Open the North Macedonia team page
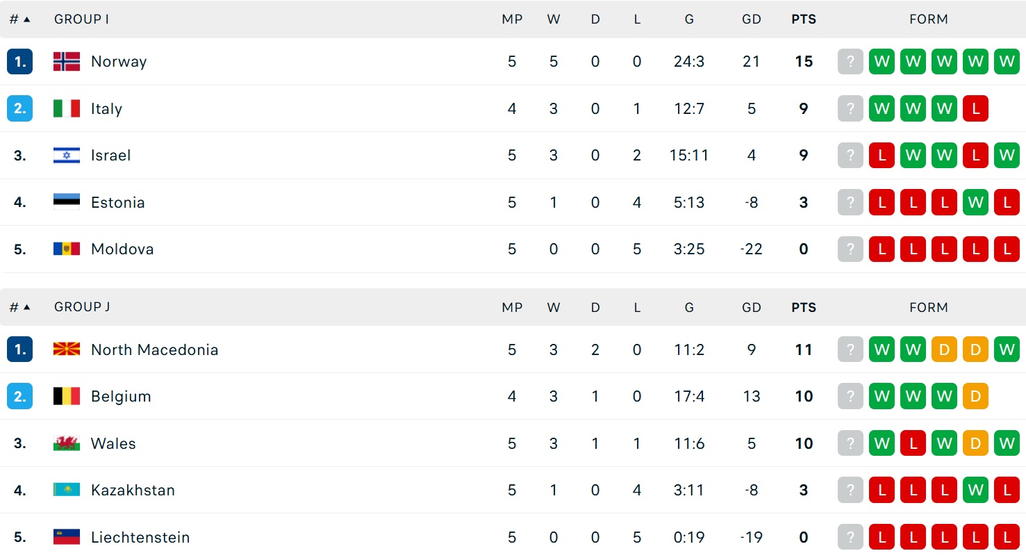Image resolution: width=1026 pixels, height=560 pixels. pyautogui.click(x=154, y=350)
